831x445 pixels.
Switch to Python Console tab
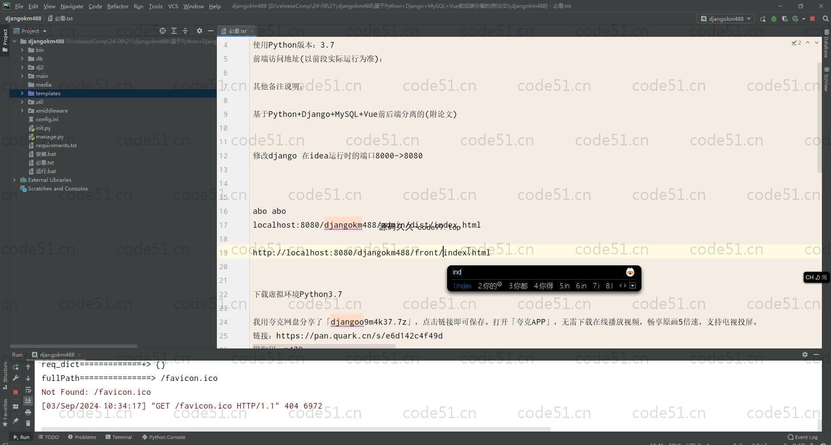coord(164,437)
